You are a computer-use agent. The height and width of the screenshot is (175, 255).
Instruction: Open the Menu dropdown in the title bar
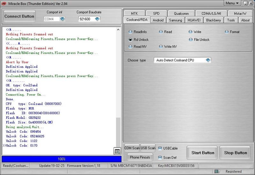[232, 3]
